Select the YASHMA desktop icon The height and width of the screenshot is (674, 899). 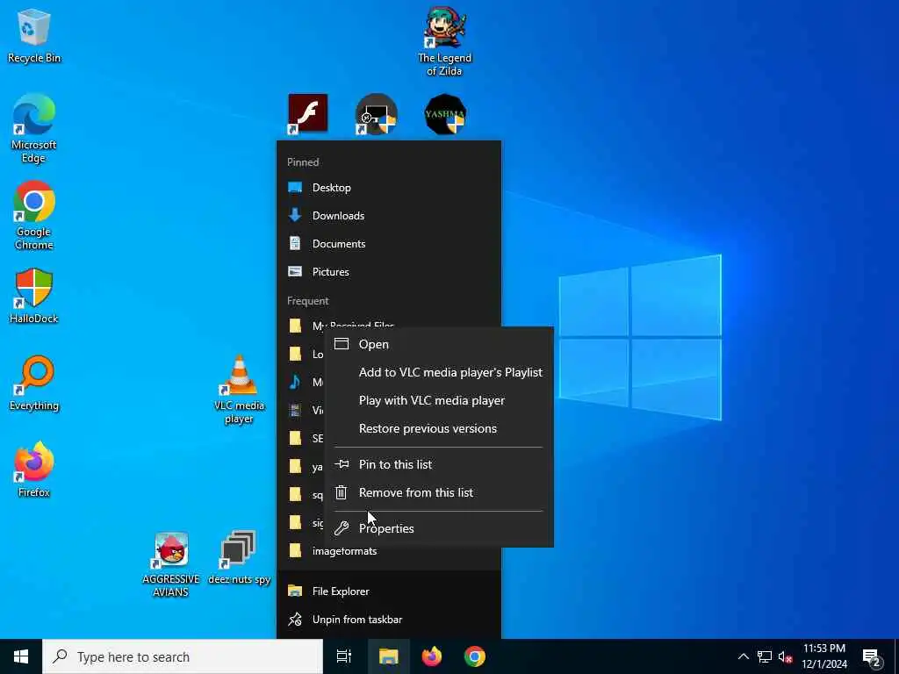[445, 114]
